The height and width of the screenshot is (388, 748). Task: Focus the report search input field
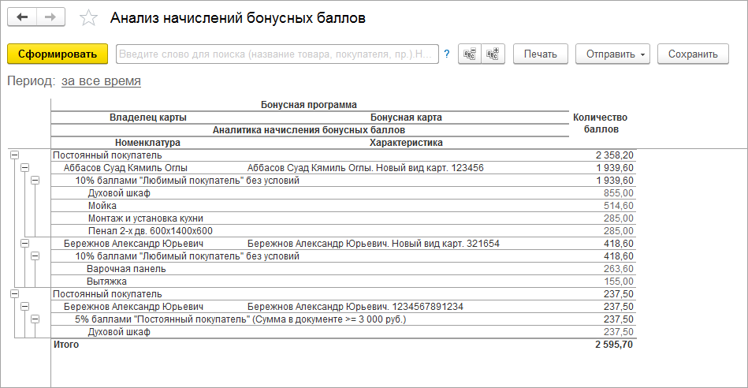tap(276, 54)
